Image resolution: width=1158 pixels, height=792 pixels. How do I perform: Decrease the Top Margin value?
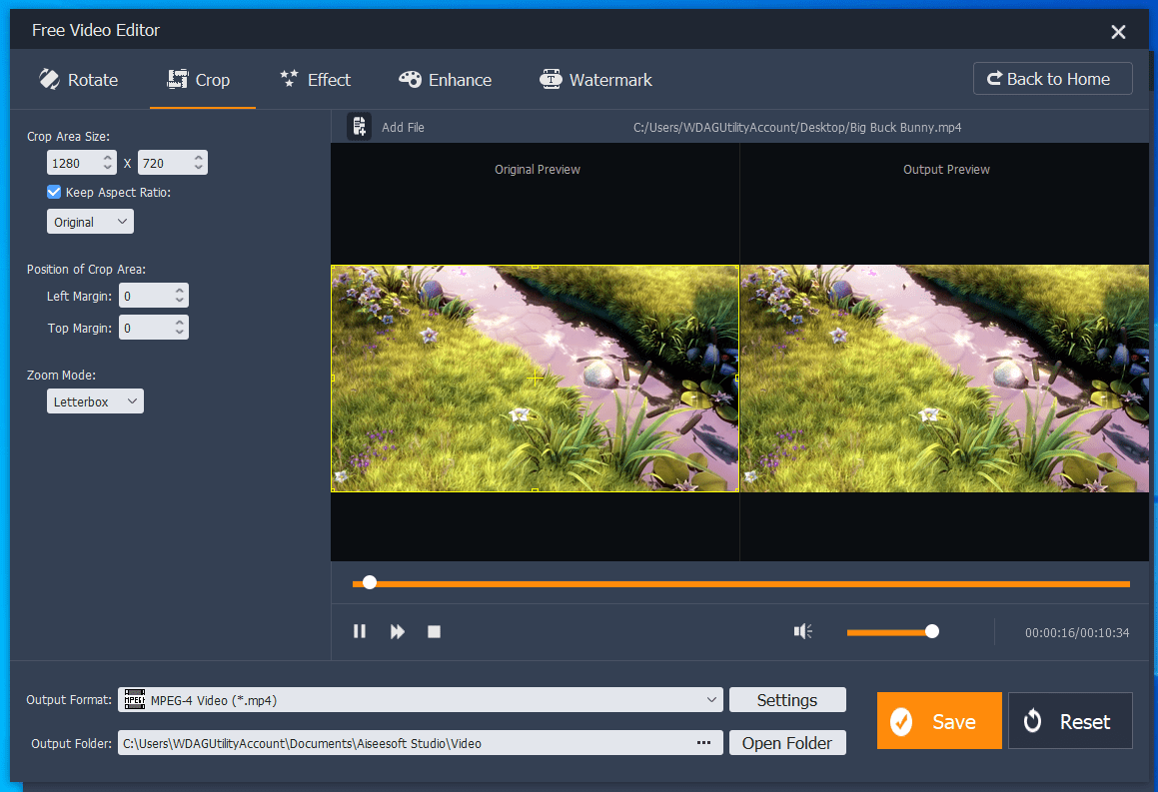click(x=180, y=333)
